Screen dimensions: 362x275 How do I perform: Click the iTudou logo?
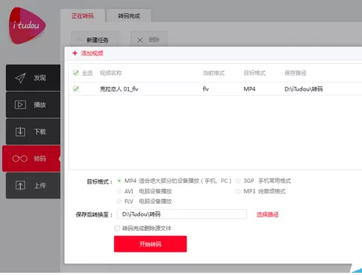point(27,25)
